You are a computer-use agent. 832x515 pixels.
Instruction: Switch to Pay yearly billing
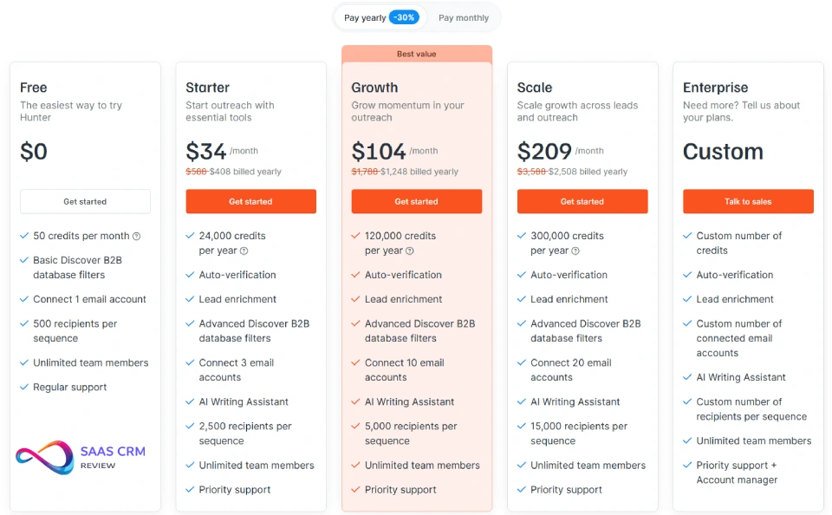click(x=364, y=17)
